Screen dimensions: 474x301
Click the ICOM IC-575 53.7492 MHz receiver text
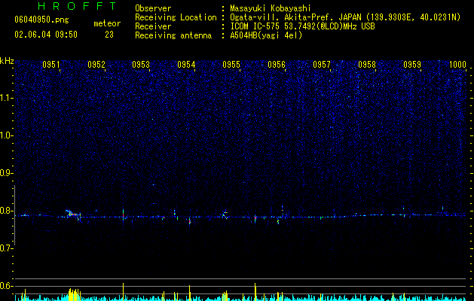pos(302,26)
